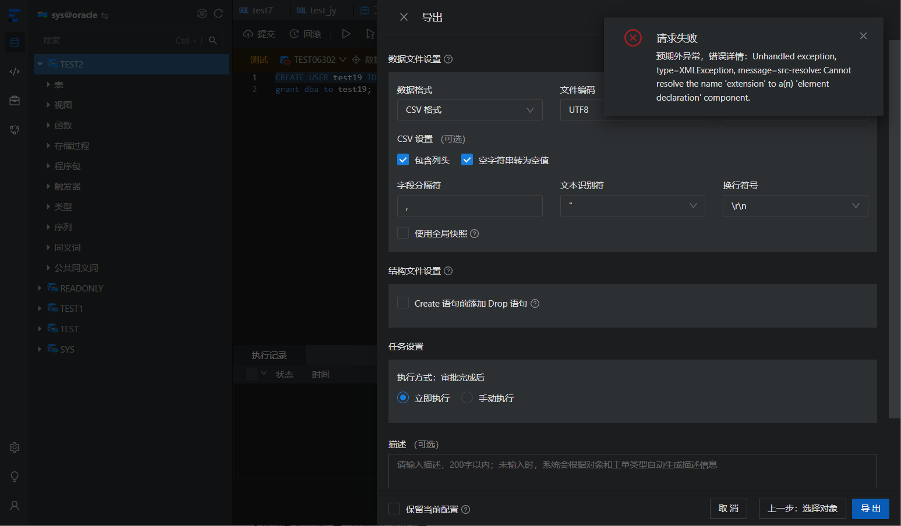Viewport: 901px width, 526px height.
Task: Open the 执行记录 tab
Action: (269, 356)
